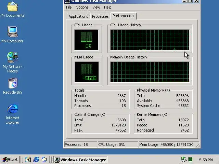The height and width of the screenshot is (164, 219).
Task: Open the Help menu
Action: 108,7
